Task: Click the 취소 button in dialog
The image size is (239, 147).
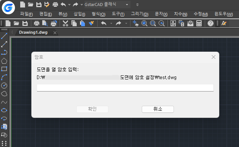Action: (x=158, y=109)
